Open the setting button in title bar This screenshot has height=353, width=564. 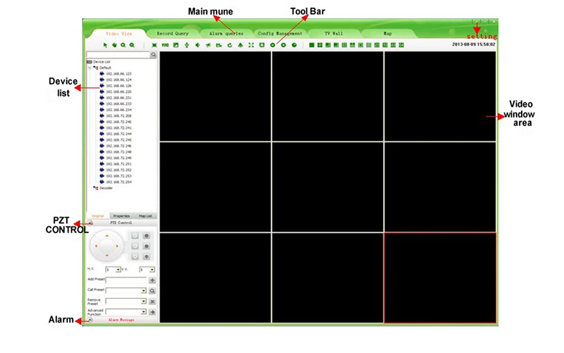tap(476, 22)
